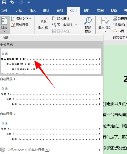The width and height of the screenshot is (127, 154).
Task: Click the 更新目录 button
Action: 20,25
